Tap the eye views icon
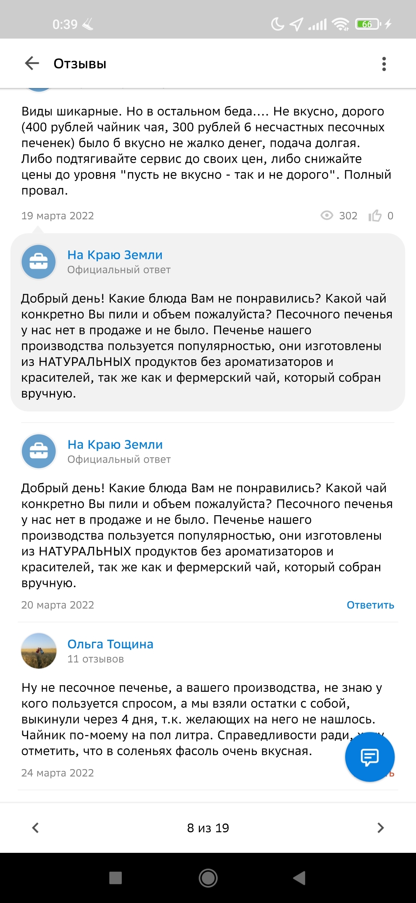Image resolution: width=416 pixels, height=903 pixels. [327, 215]
